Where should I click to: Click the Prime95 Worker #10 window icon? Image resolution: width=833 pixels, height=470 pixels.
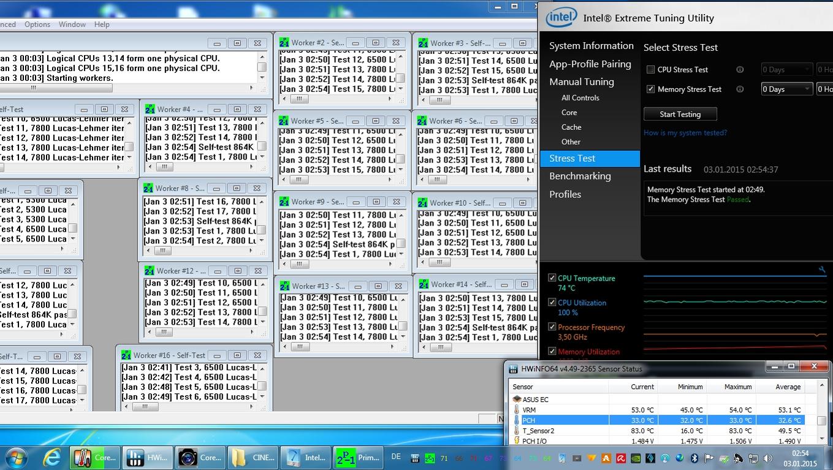click(x=422, y=202)
